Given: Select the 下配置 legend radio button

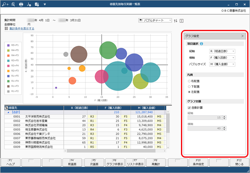Looking at the screenshot, I should pos(189,86).
